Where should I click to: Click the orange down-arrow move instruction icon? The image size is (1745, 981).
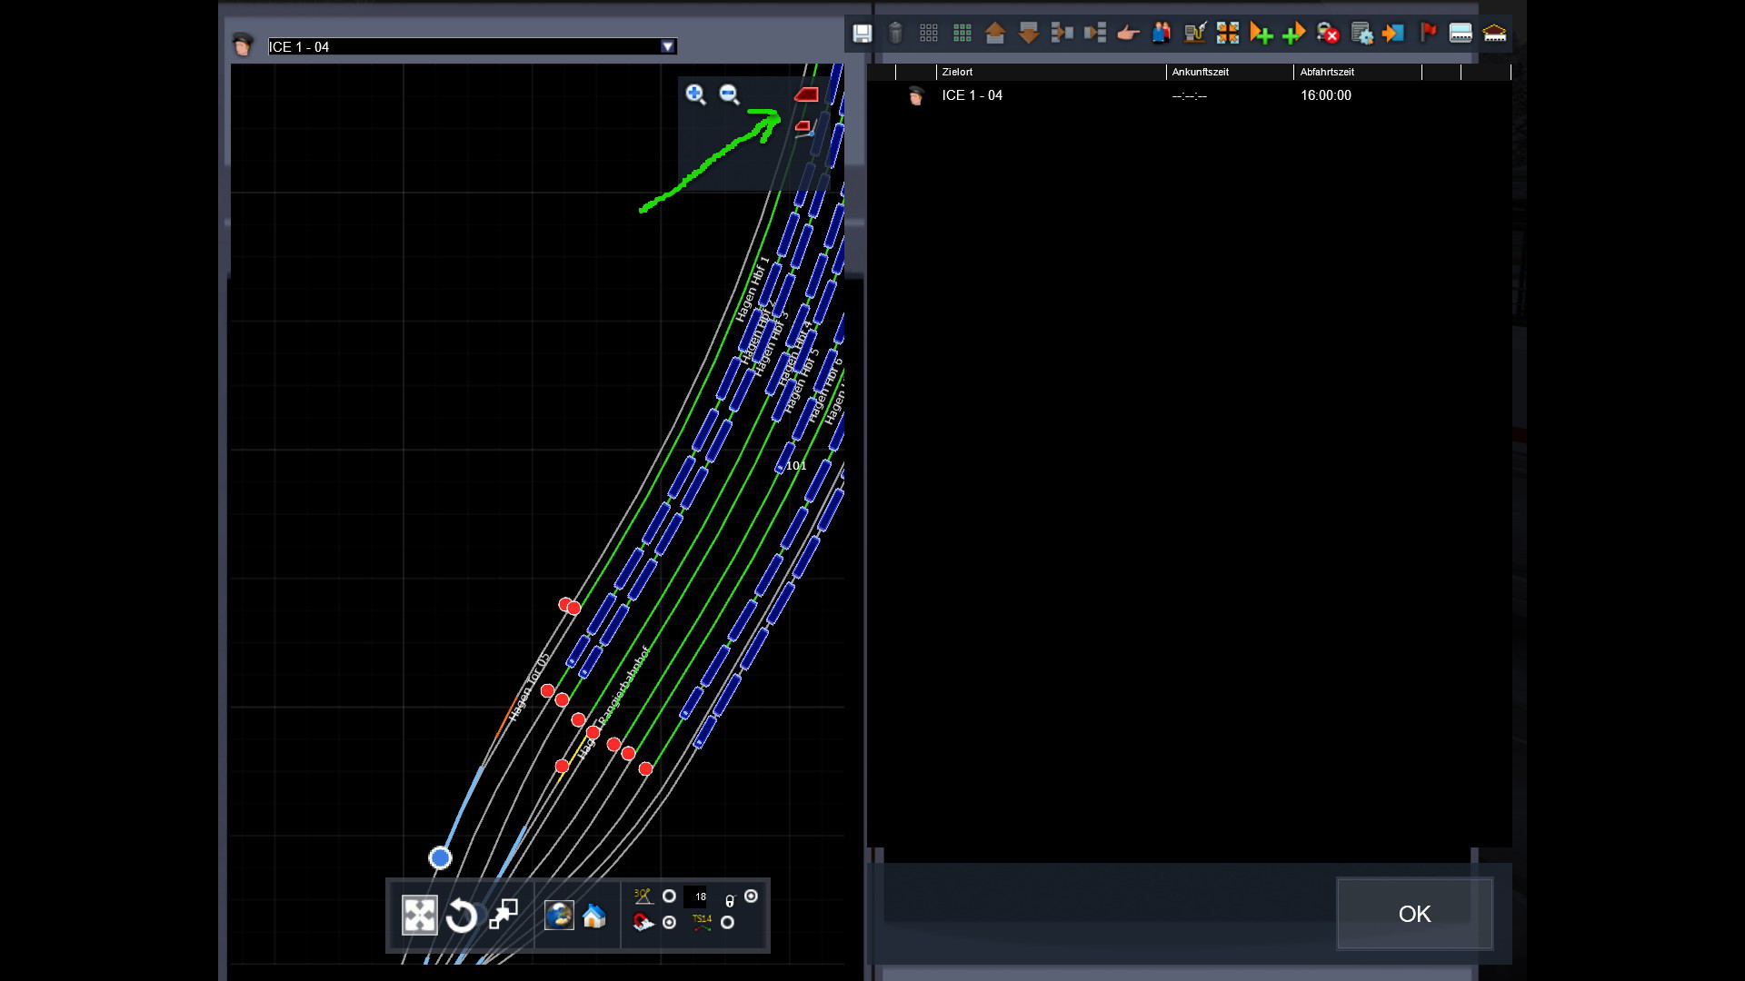click(x=1029, y=34)
